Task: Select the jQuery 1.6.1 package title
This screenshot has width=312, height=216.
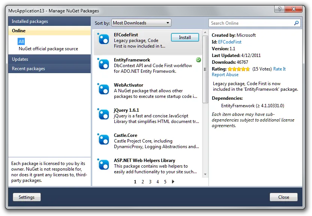Action: (x=126, y=110)
